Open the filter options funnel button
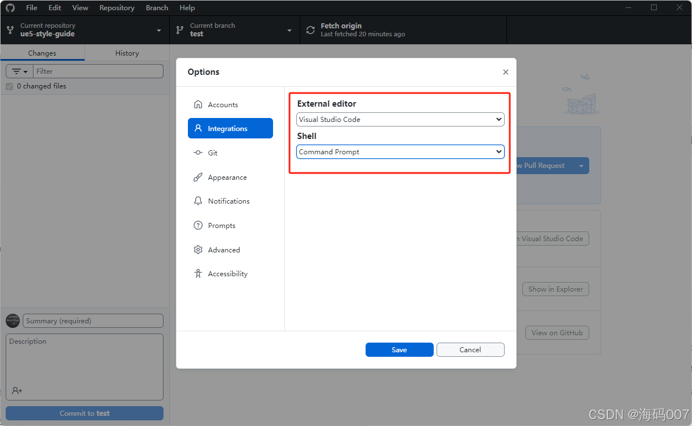This screenshot has width=692, height=426. tap(19, 71)
